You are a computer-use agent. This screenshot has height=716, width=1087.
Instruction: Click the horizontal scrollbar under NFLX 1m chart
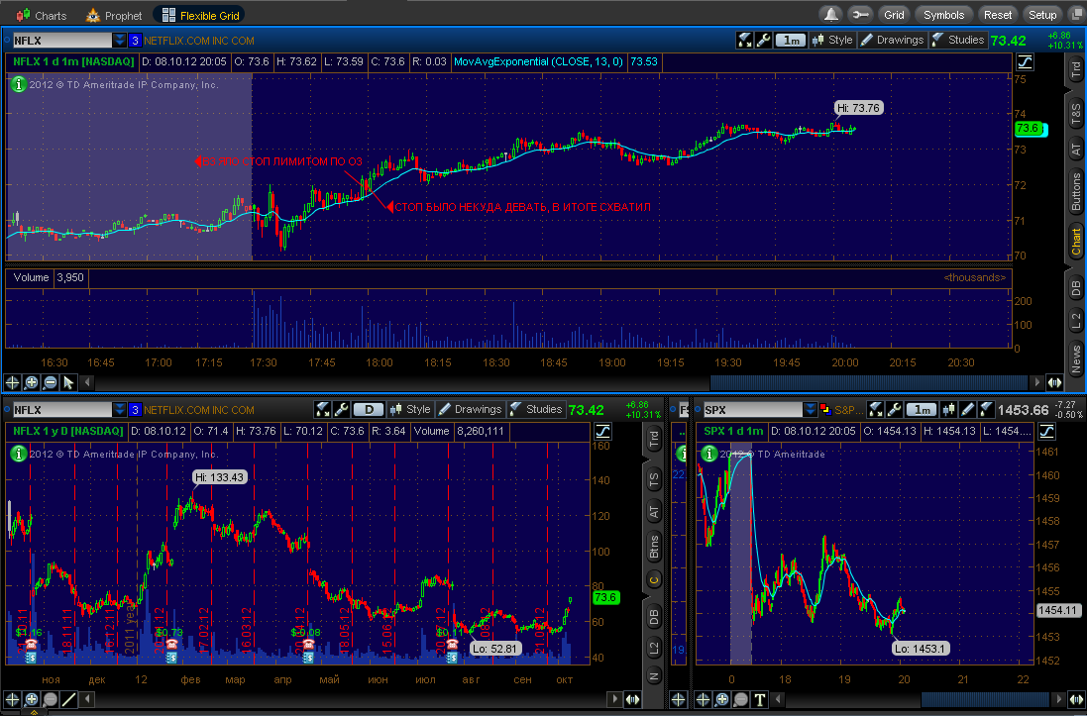pos(869,382)
